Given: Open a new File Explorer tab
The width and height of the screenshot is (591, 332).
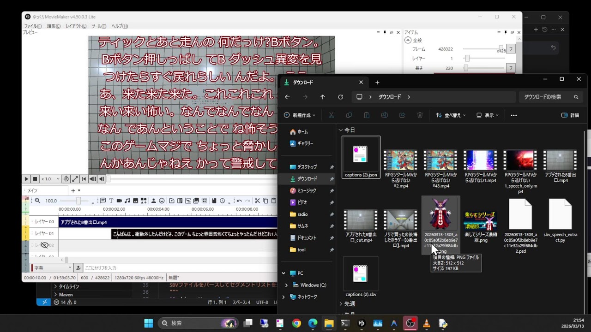Looking at the screenshot, I should pos(377,83).
